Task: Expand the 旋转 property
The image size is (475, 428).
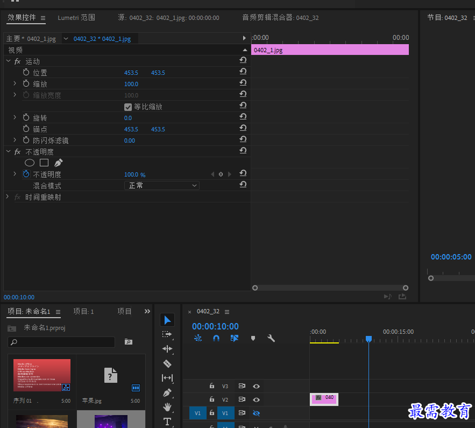Action: tap(15, 117)
